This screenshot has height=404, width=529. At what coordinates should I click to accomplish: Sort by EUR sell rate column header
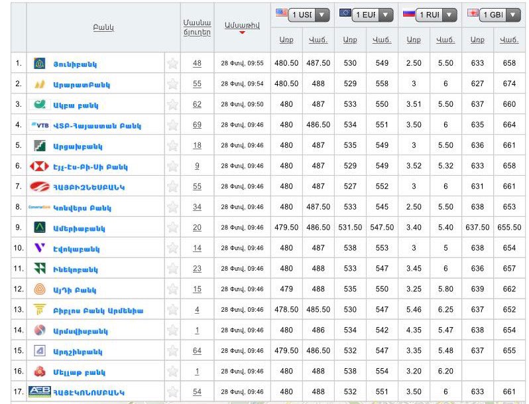(x=382, y=40)
